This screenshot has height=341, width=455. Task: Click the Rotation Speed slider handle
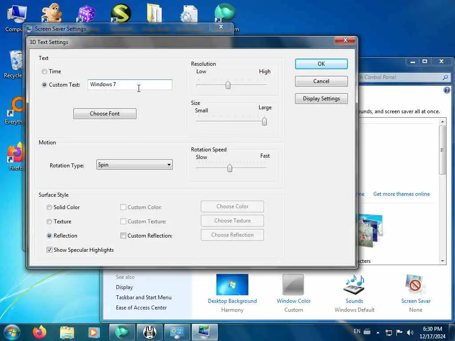[230, 168]
